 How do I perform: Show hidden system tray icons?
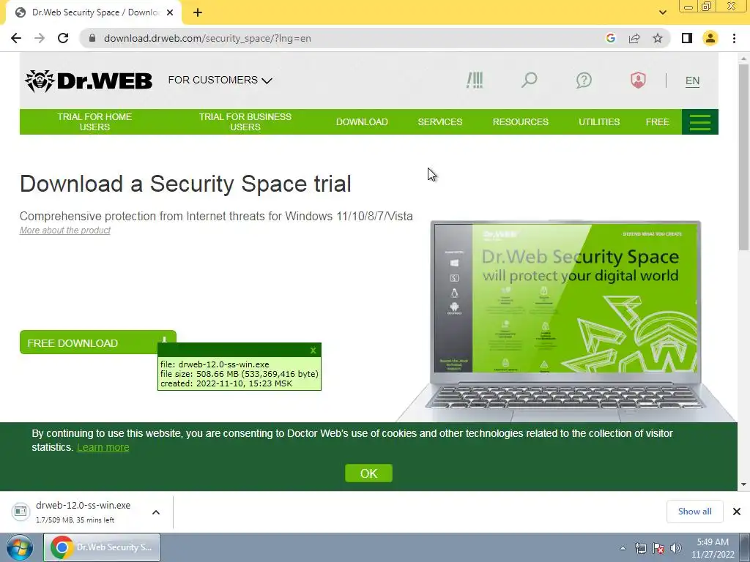click(623, 548)
